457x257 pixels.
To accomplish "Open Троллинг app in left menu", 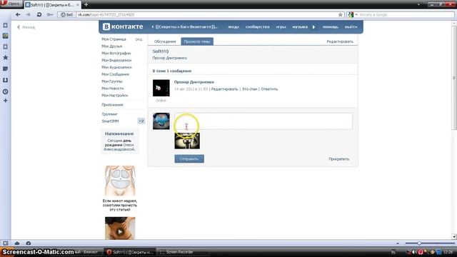I will (109, 114).
